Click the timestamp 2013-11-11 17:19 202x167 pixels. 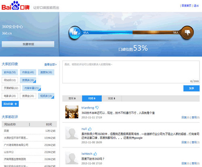[92, 118]
